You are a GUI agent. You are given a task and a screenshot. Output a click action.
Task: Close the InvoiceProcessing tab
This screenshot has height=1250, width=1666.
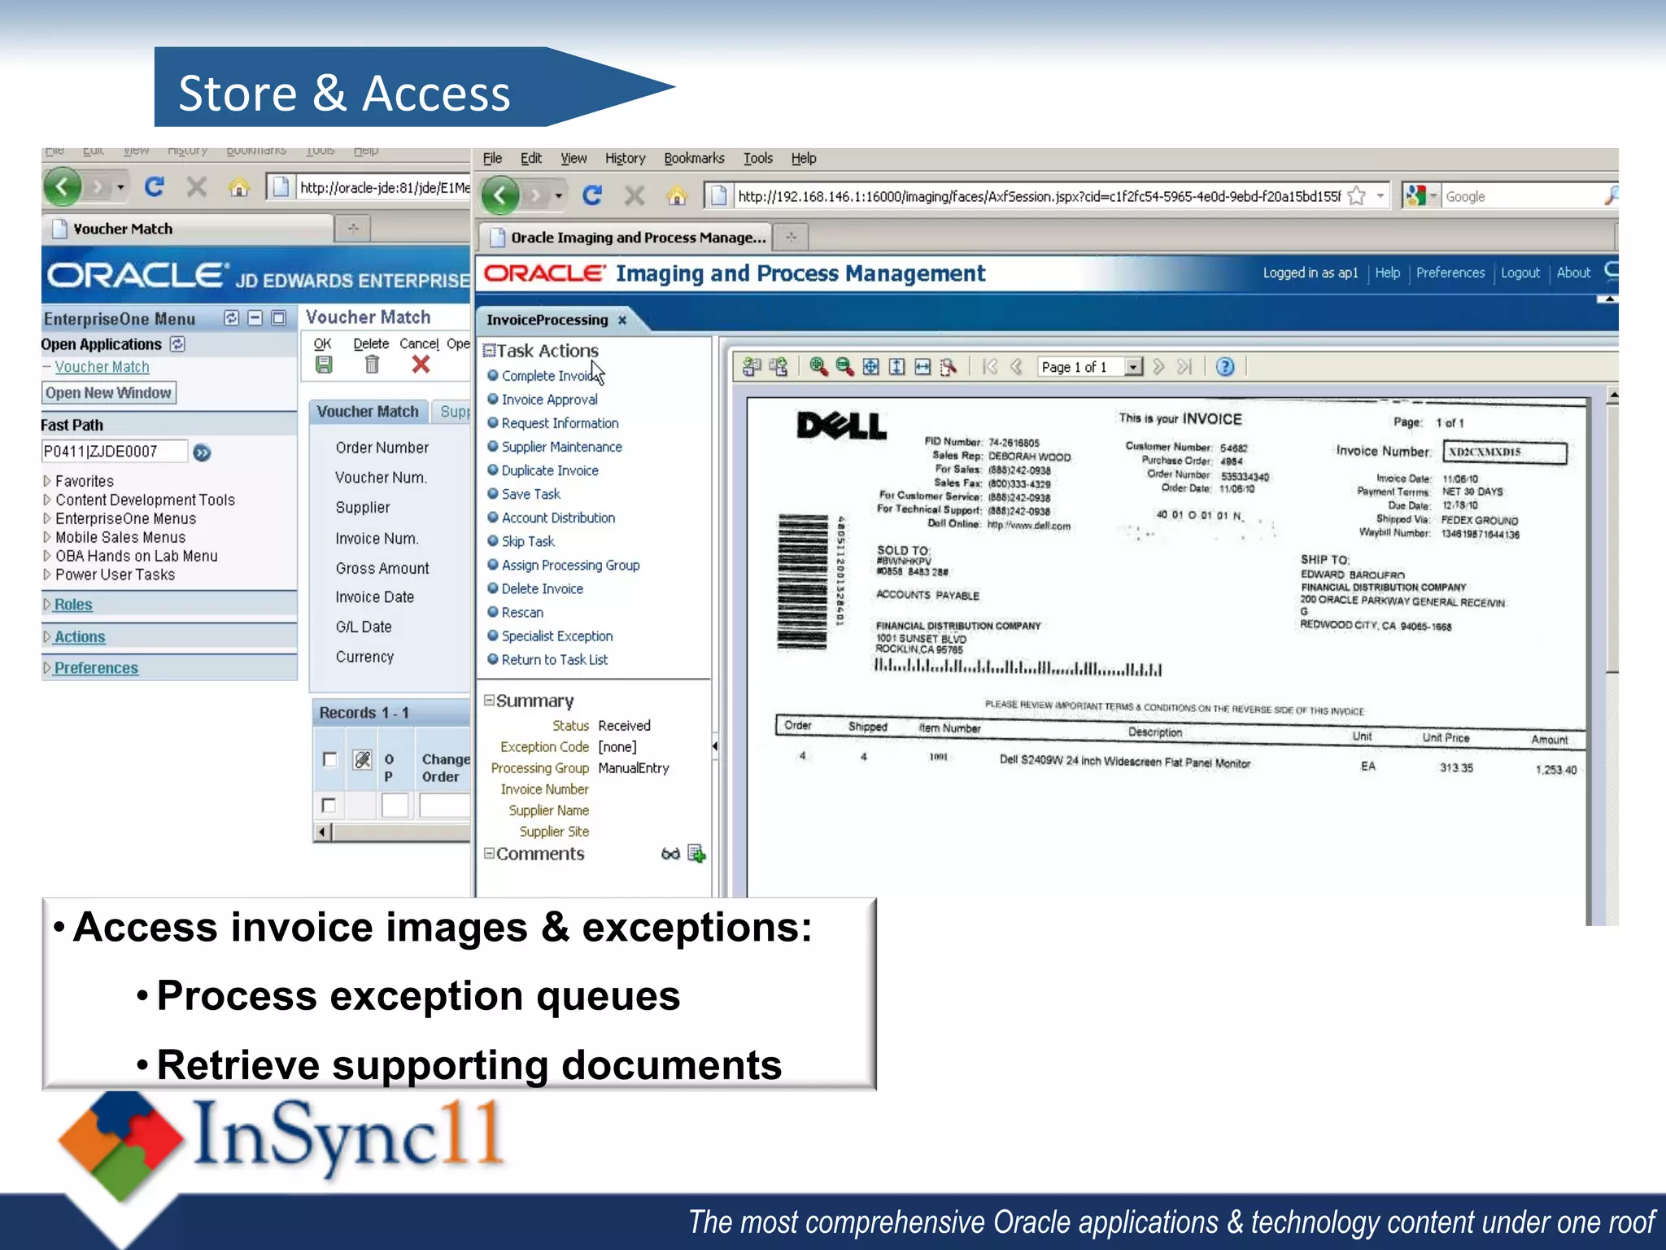coord(622,320)
